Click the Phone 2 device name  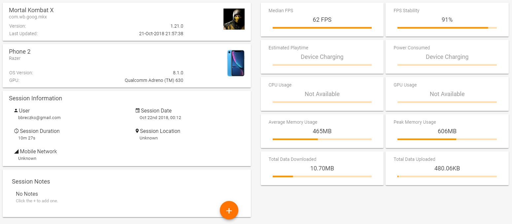pyautogui.click(x=19, y=52)
